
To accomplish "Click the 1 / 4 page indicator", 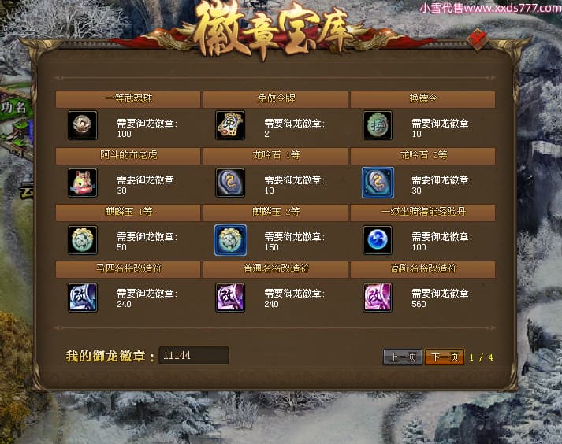I will tap(482, 357).
